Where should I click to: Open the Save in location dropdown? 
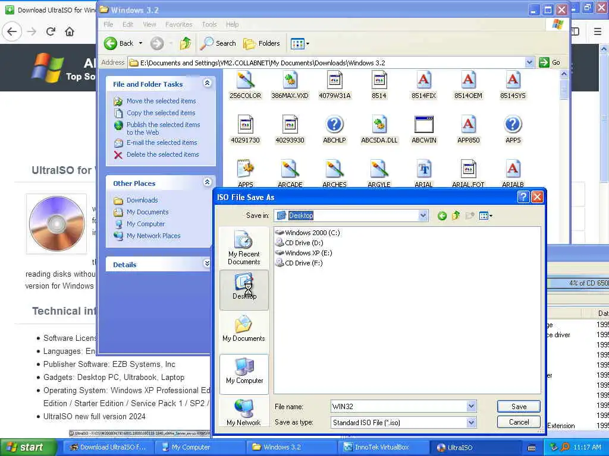(x=423, y=215)
